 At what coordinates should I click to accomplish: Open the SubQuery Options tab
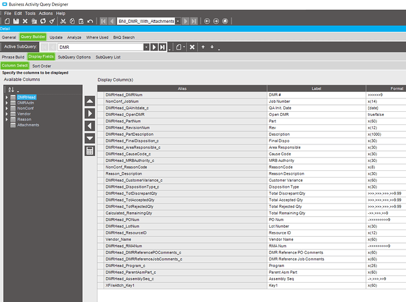tap(74, 57)
